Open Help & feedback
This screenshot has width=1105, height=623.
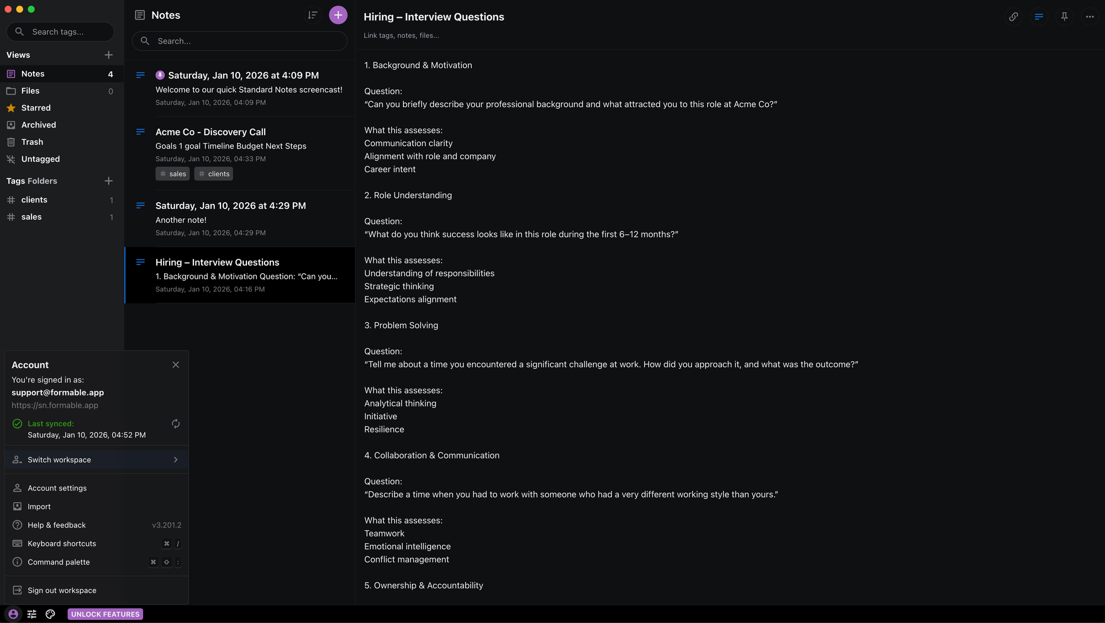click(56, 525)
